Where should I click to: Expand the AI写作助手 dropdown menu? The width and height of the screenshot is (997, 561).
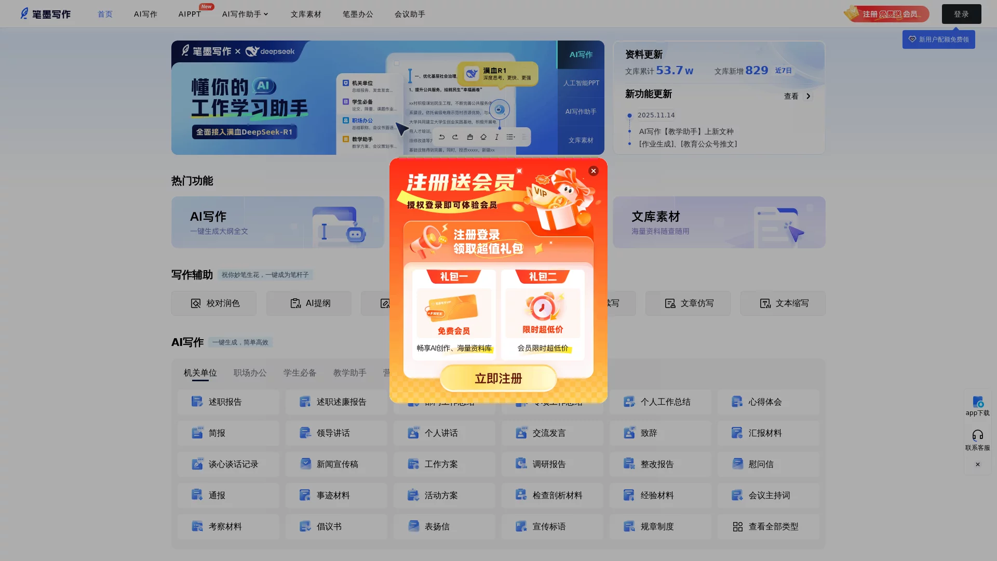pos(245,14)
